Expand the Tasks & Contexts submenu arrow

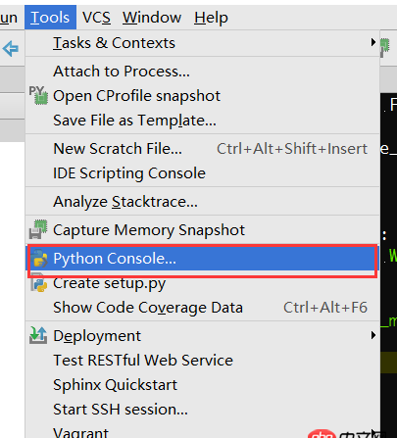pyautogui.click(x=373, y=42)
